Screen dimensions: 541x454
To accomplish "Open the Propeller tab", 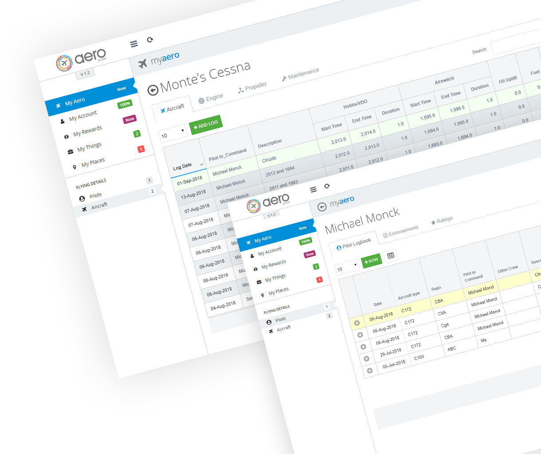I will 252,87.
